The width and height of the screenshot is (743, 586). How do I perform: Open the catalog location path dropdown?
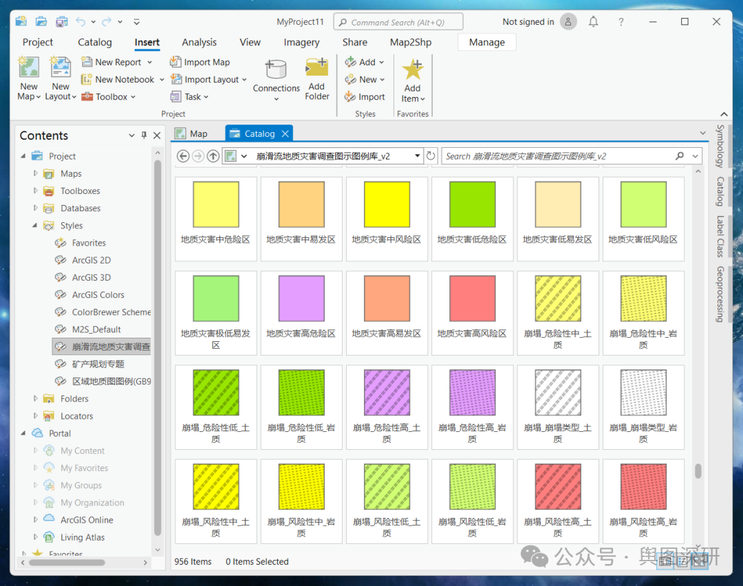[417, 156]
